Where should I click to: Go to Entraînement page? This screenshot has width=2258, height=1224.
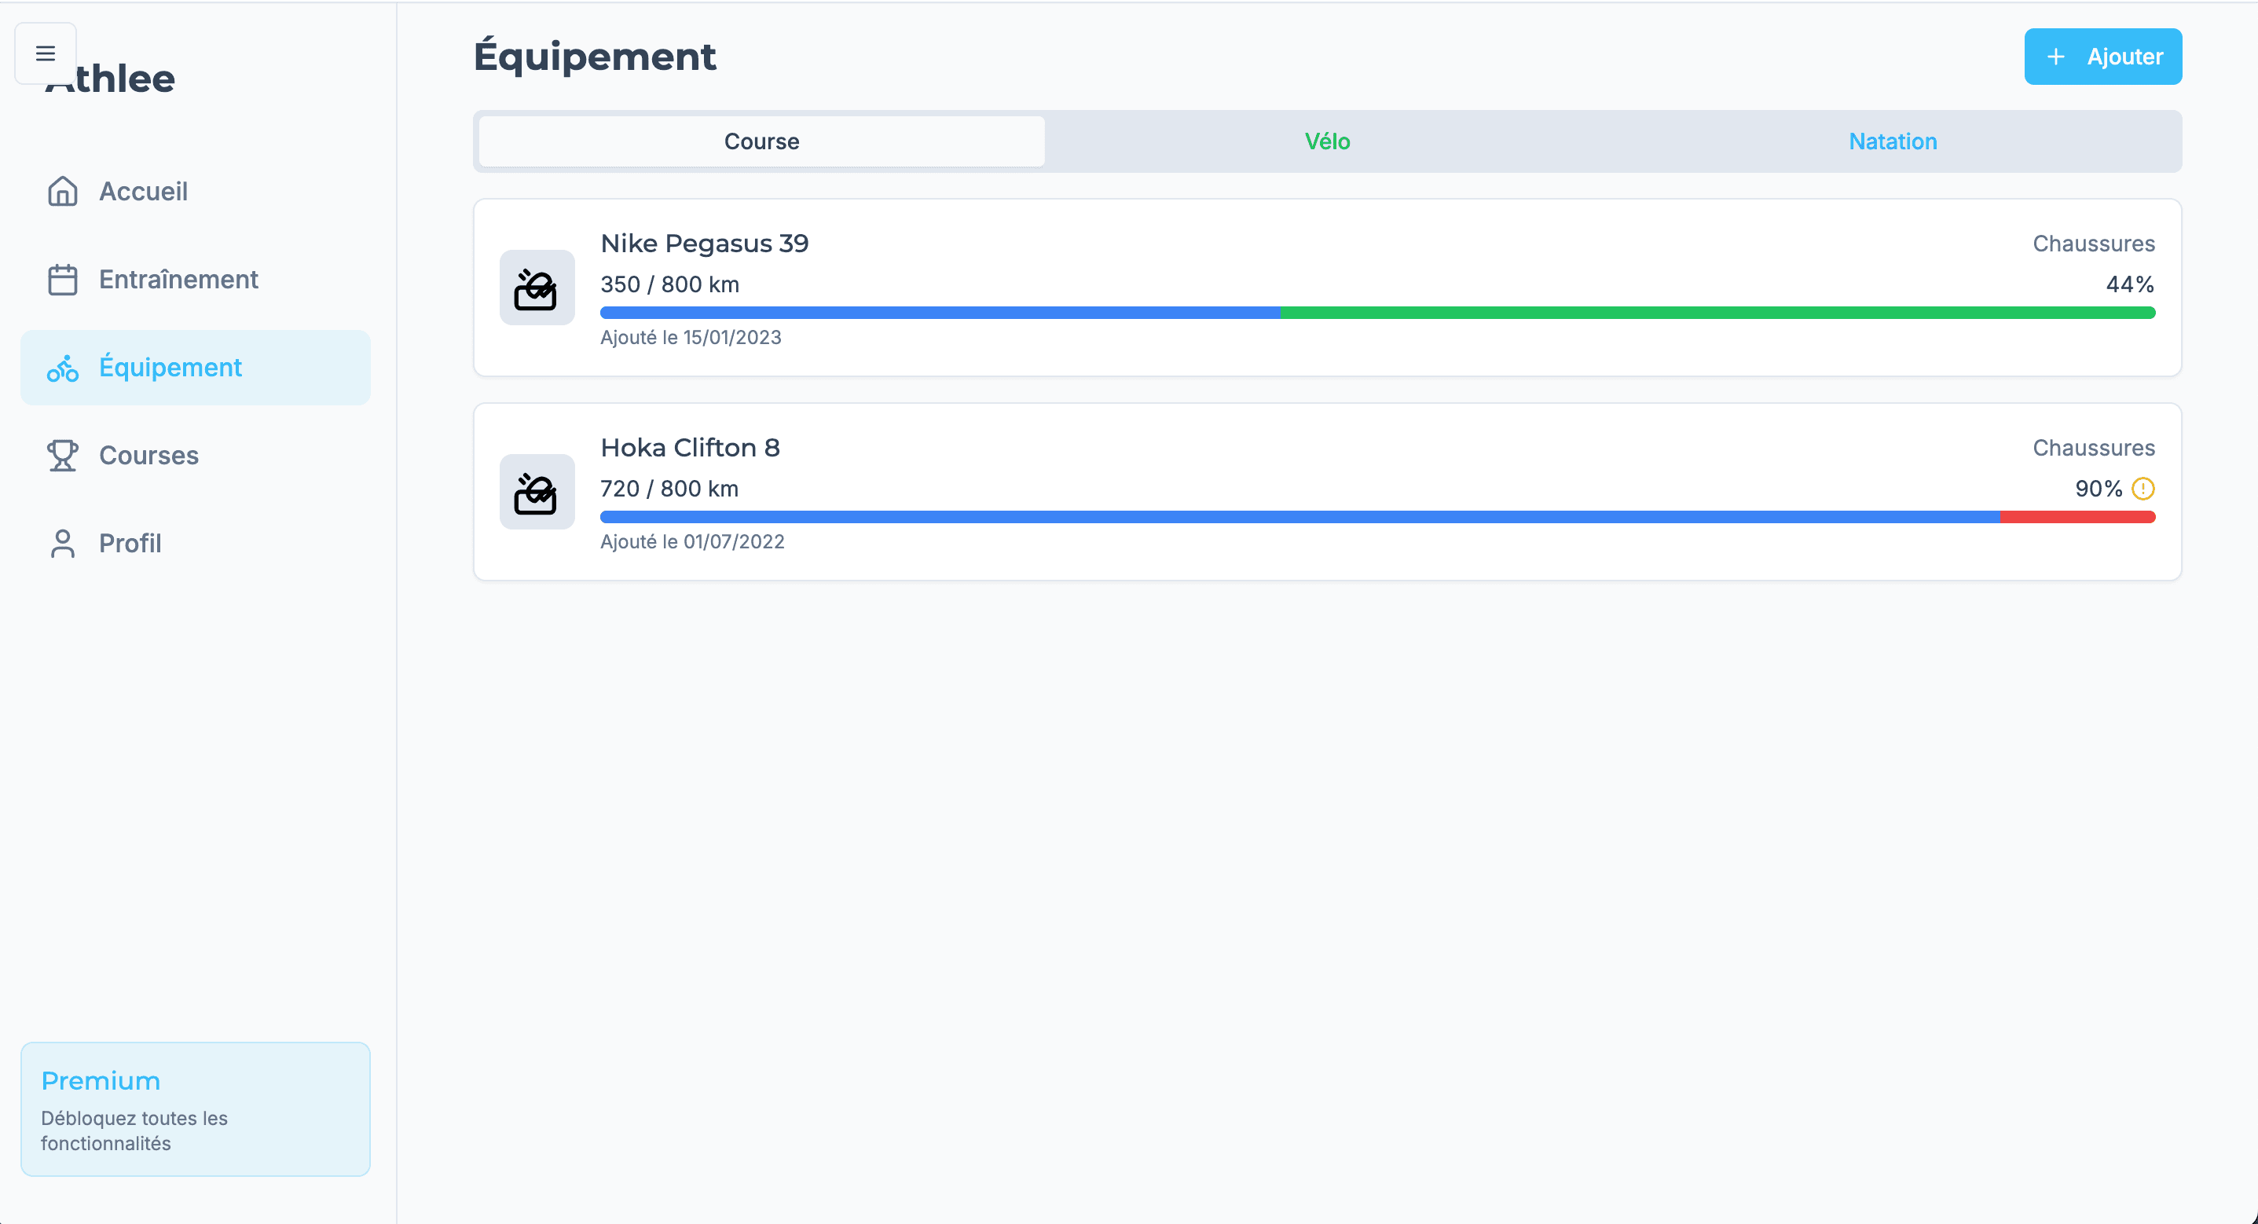pos(178,280)
